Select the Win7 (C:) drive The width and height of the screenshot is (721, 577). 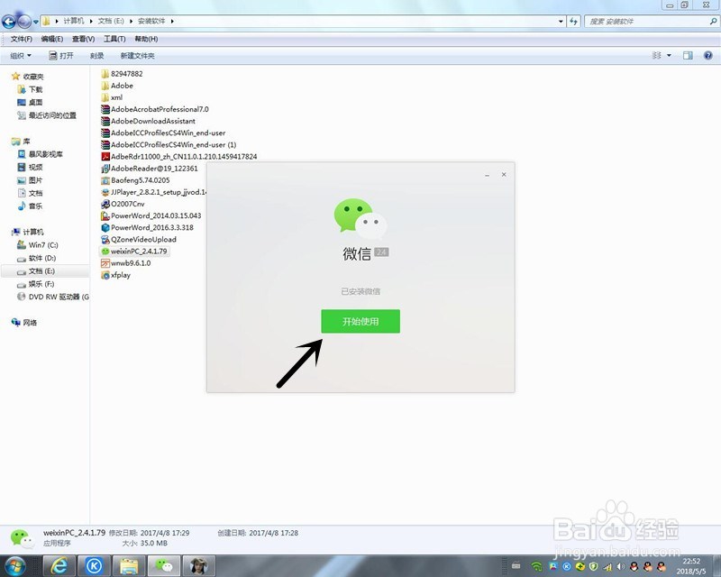[x=37, y=245]
